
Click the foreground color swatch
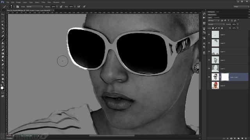coord(2,88)
